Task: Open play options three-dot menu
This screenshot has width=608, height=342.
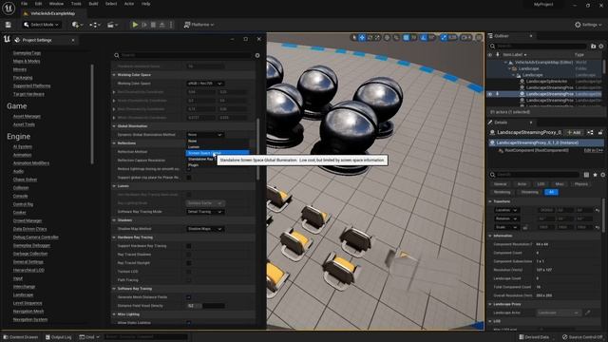Action: click(x=171, y=25)
